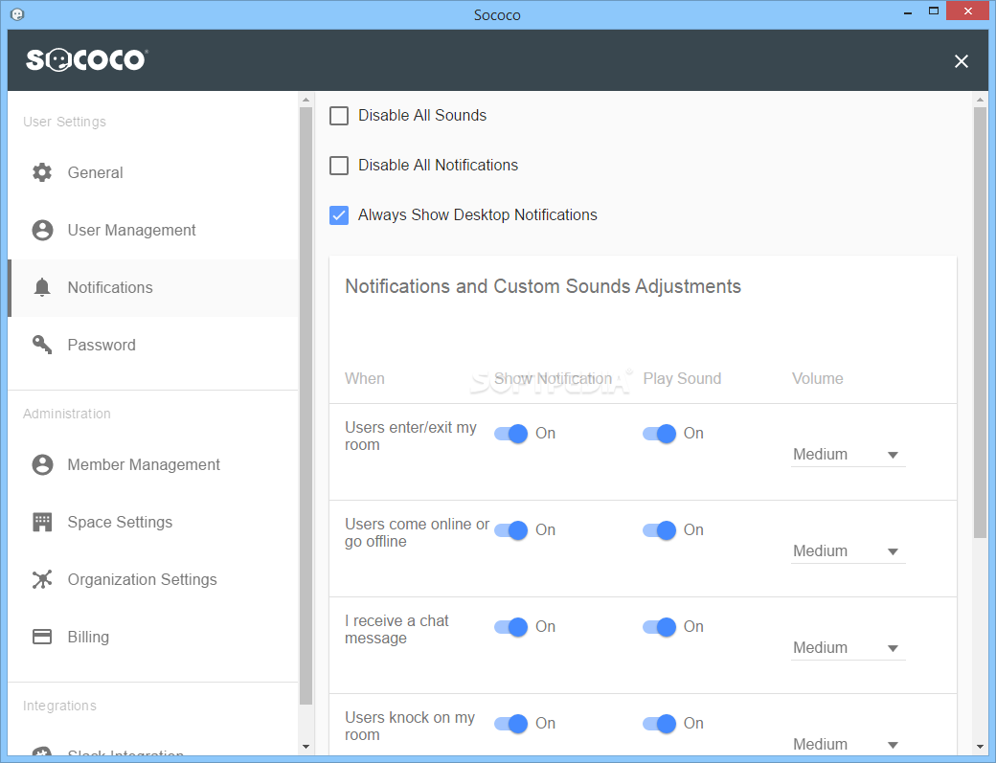Screen dimensions: 996x763
Task: Click the Sococo logo in header
Action: click(x=86, y=60)
